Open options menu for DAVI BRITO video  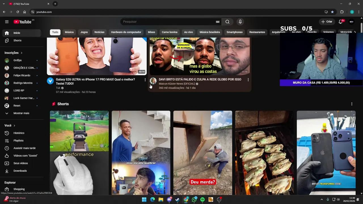[248, 80]
